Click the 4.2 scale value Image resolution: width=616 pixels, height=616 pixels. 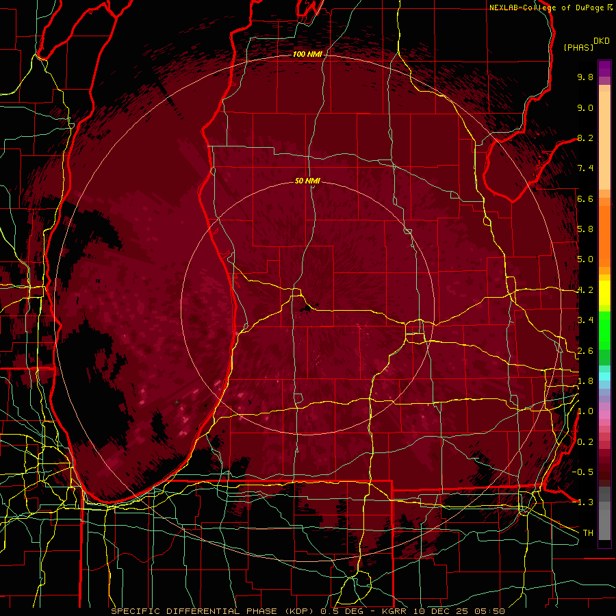[585, 290]
